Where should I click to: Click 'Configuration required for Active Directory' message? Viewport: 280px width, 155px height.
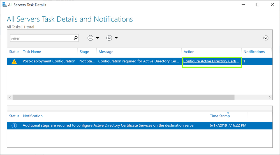(x=138, y=61)
